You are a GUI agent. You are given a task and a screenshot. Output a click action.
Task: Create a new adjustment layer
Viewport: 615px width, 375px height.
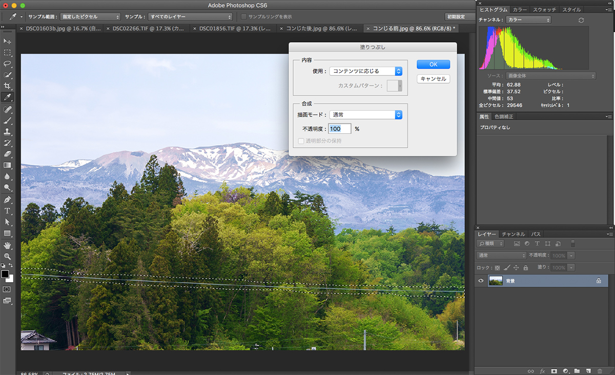point(565,370)
